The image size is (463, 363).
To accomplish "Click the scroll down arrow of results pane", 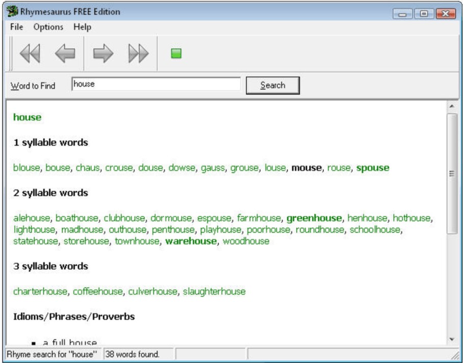I will coord(452,340).
